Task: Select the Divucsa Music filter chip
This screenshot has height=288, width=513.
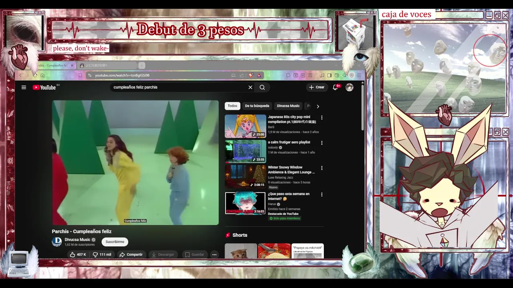Action: [x=288, y=106]
